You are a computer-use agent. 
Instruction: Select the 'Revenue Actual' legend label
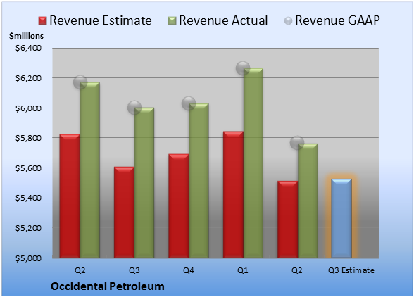[223, 20]
